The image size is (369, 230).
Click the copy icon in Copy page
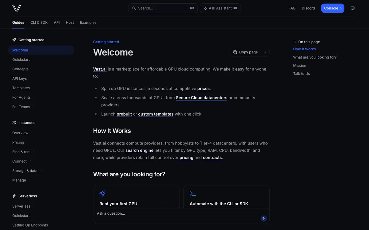[235, 52]
